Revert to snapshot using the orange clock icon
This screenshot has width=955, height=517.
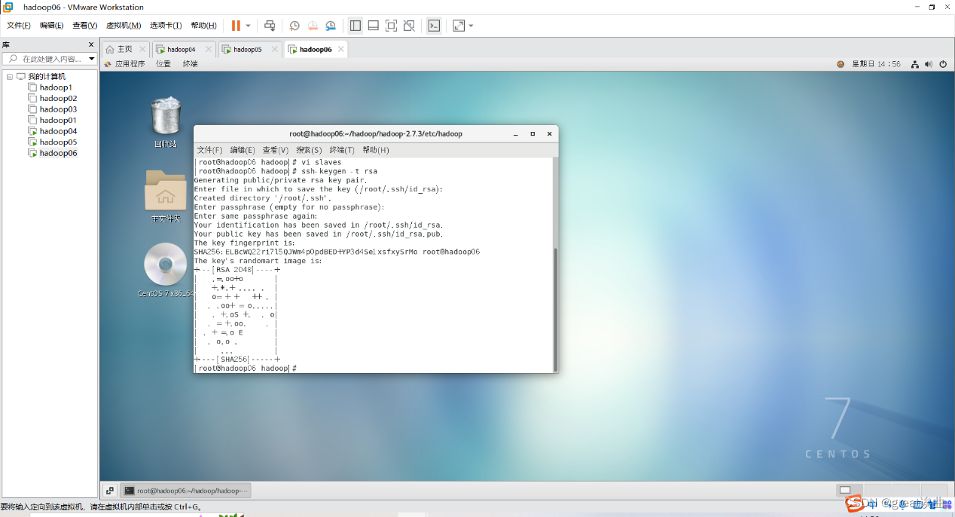(x=313, y=26)
